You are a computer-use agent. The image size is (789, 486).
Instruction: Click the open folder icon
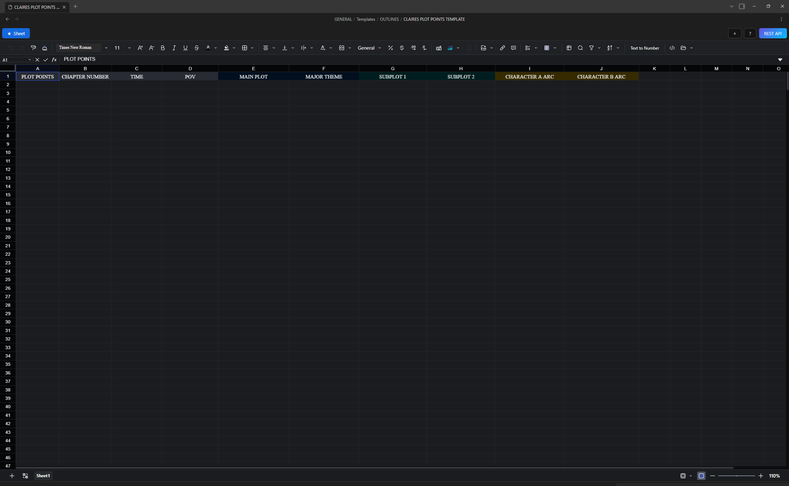tap(683, 48)
